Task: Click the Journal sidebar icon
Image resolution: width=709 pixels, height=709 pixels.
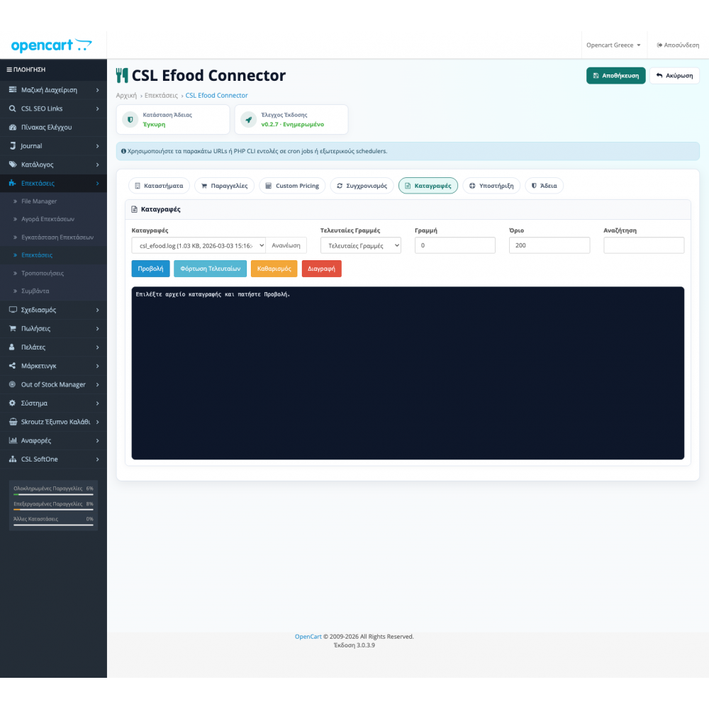Action: pos(13,145)
